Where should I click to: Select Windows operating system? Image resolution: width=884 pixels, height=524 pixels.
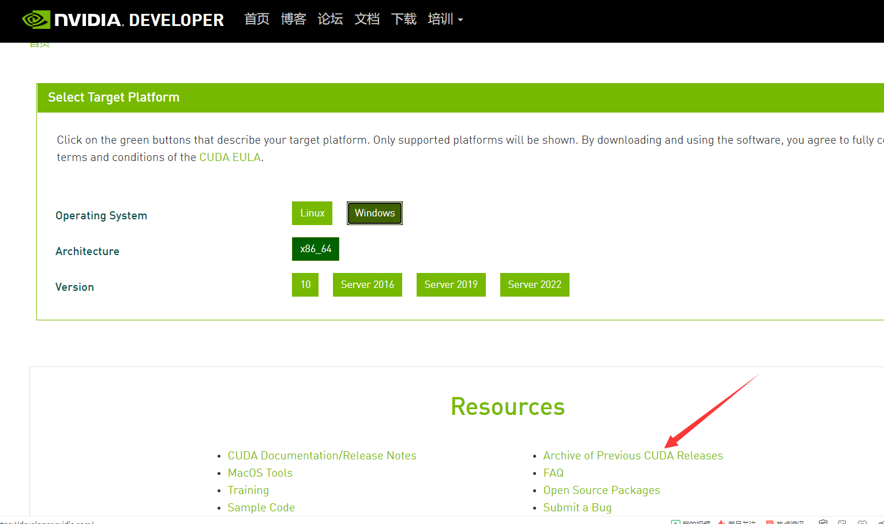click(374, 213)
